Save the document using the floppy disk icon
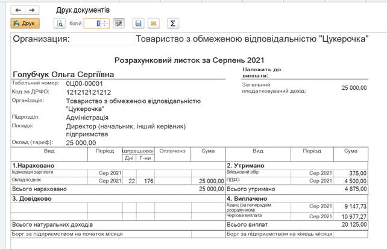The width and height of the screenshot is (387, 249). (x=138, y=24)
